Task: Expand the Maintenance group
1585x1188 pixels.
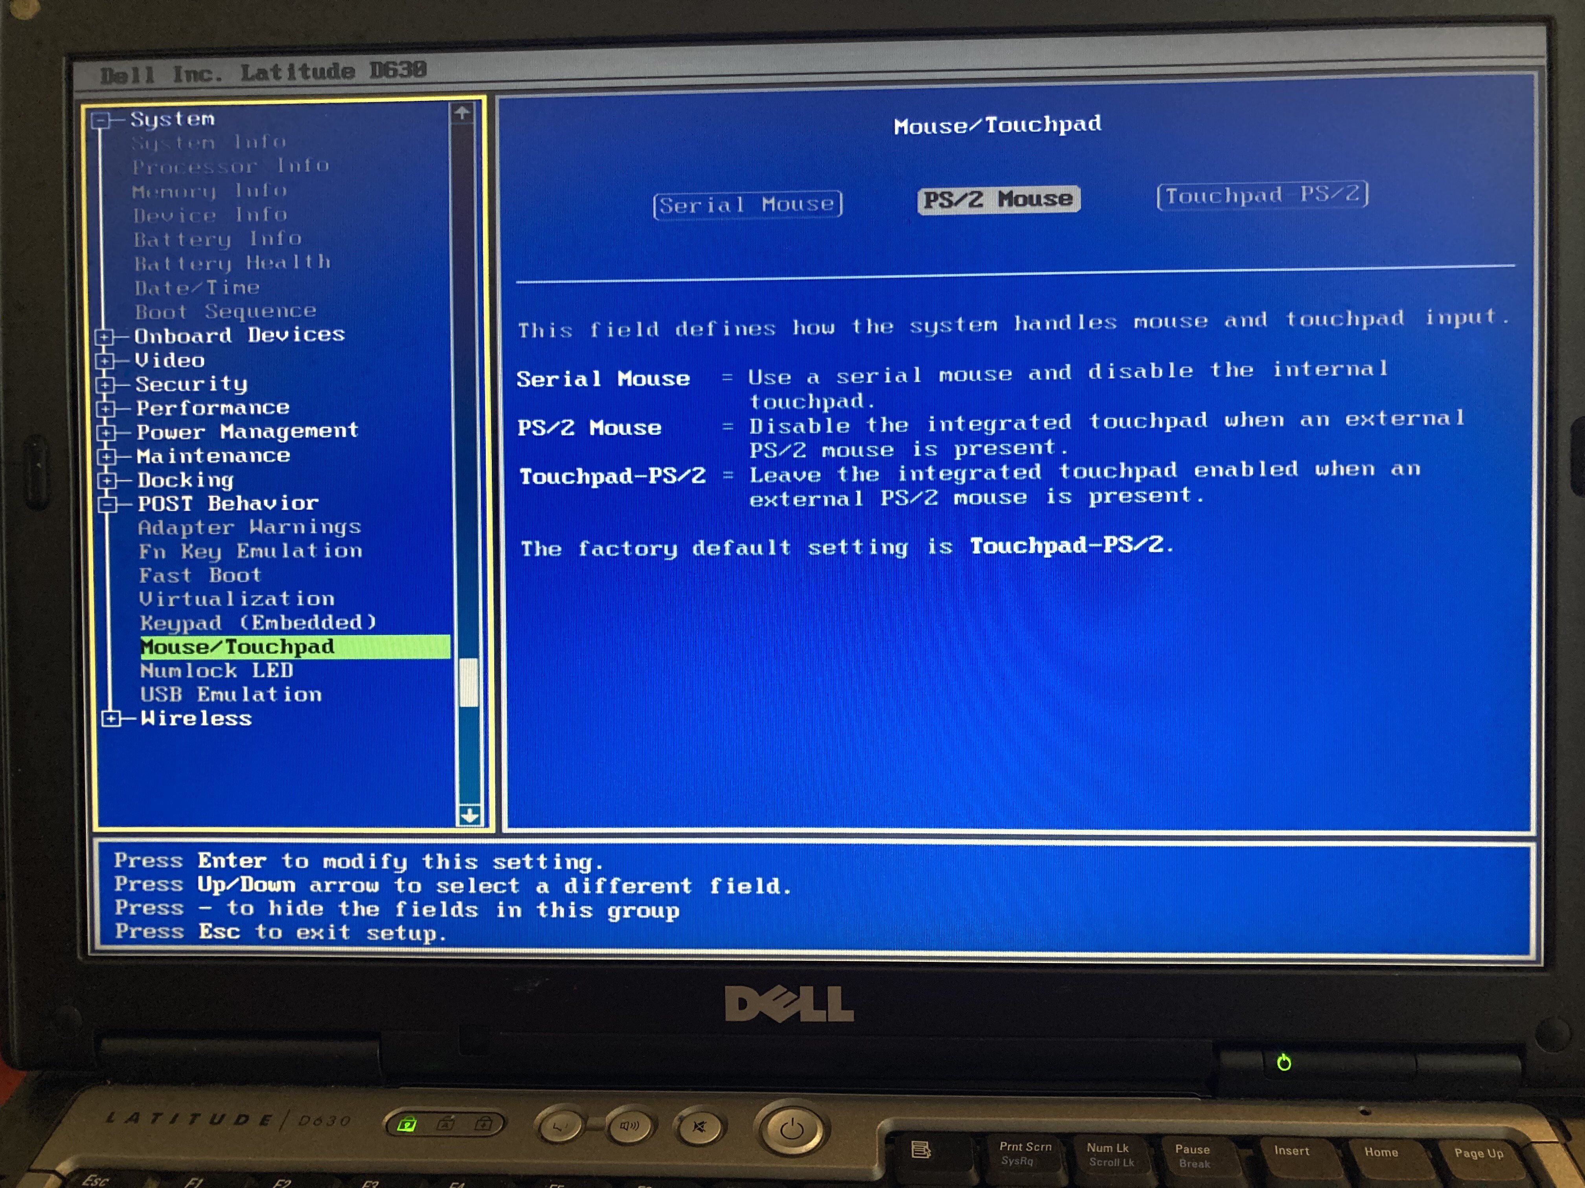Action: pos(107,457)
